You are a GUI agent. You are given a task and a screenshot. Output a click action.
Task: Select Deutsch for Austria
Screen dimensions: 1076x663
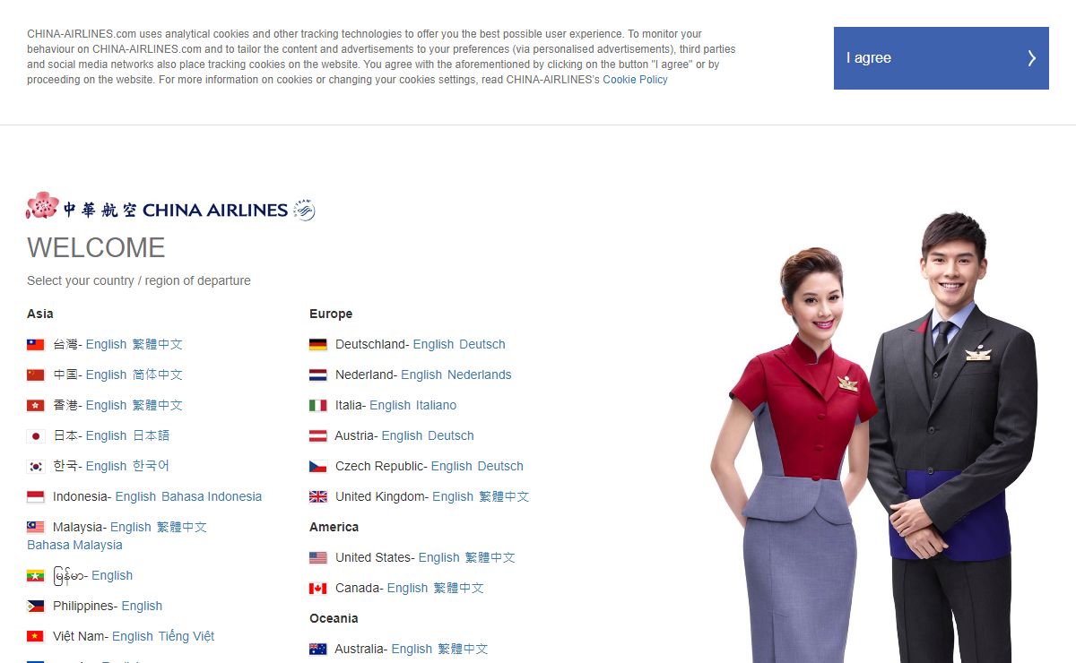point(451,435)
